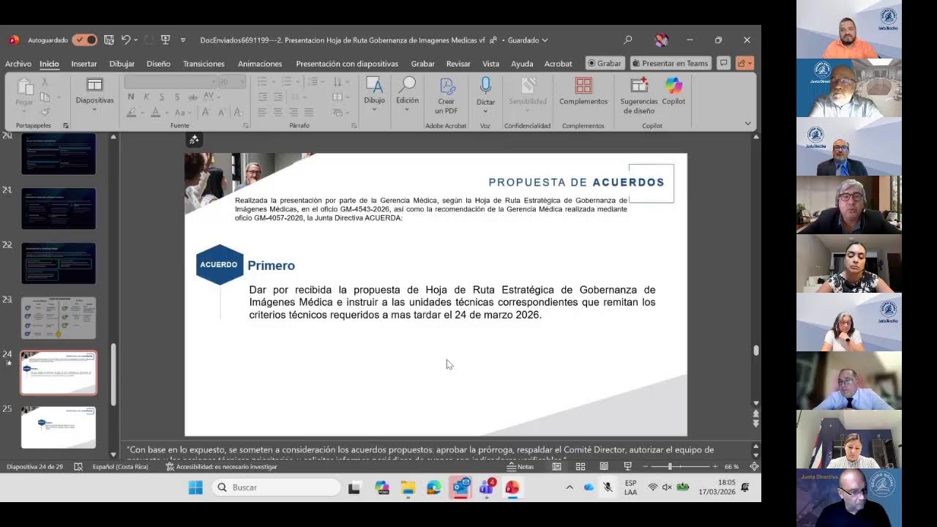Start presentation from beginning icon in title bar
This screenshot has width=937, height=527.
coord(165,40)
